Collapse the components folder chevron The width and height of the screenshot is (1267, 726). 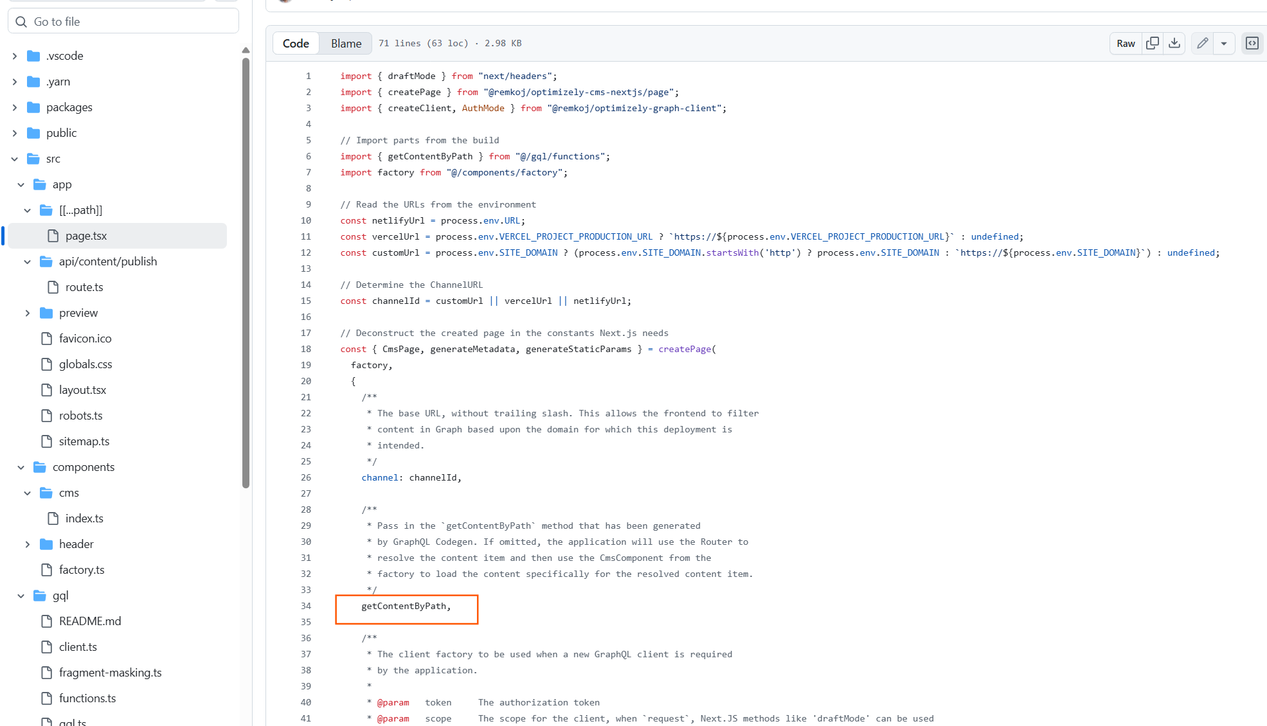[x=21, y=467]
